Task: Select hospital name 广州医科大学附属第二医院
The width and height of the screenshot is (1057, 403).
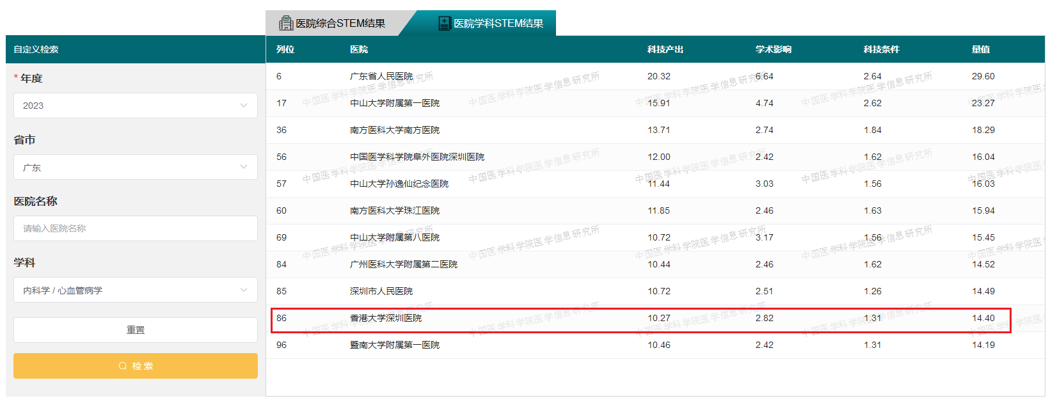Action: 404,264
